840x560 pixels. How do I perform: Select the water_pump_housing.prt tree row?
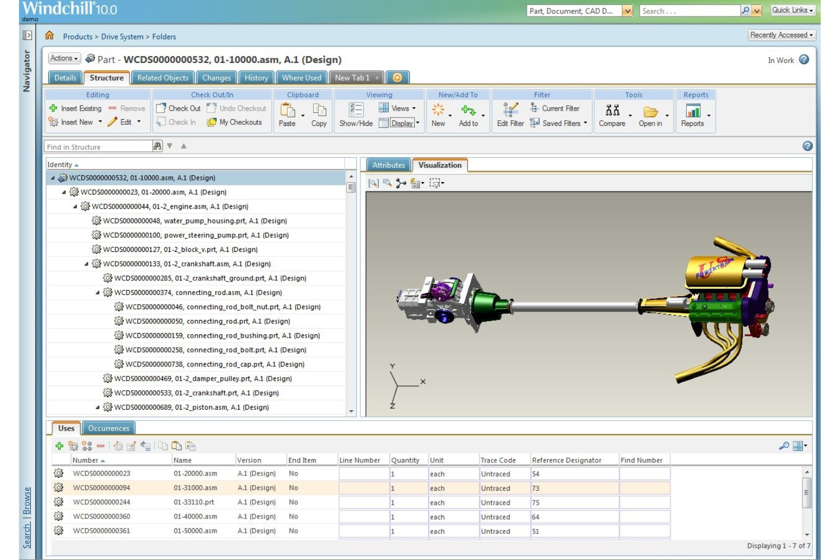(x=196, y=221)
